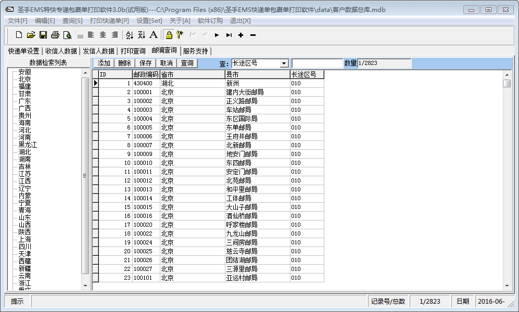Click the plus add record icon
This screenshot has width=519, height=312.
(x=240, y=35)
